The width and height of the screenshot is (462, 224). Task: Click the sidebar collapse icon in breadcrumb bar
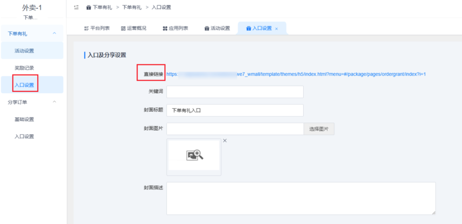click(76, 7)
